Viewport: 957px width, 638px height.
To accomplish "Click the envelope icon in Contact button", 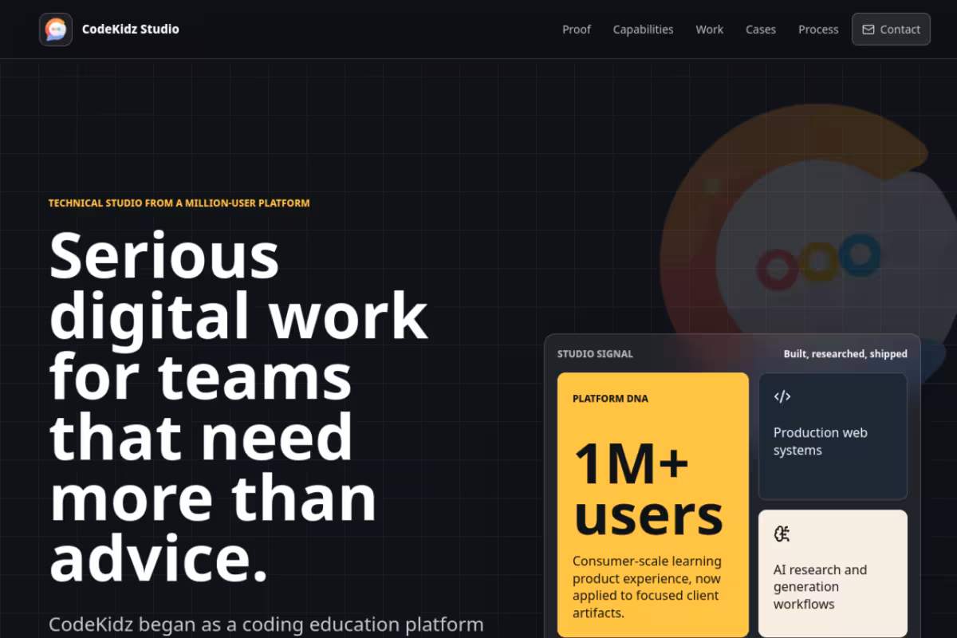I will (868, 30).
